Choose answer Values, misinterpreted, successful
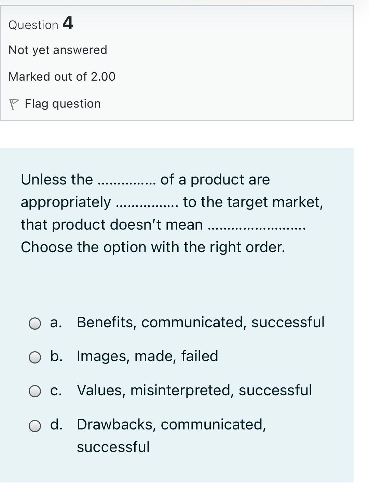This screenshot has height=493, width=369. click(194, 390)
